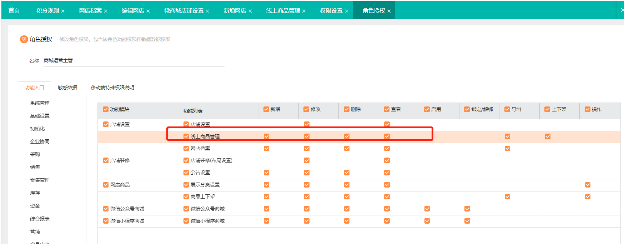
Task: Toggle the 功能模块 select-all checkbox
Action: click(106, 109)
